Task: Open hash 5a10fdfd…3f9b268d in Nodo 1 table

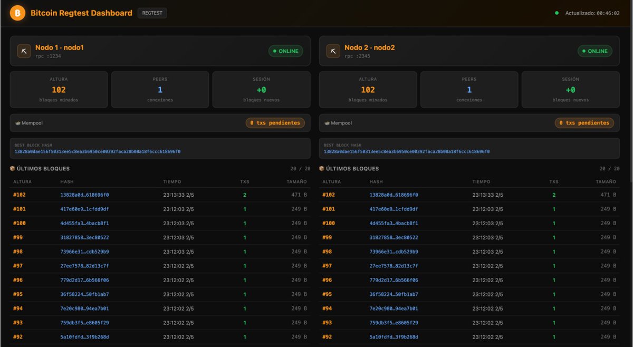Action: pos(84,336)
